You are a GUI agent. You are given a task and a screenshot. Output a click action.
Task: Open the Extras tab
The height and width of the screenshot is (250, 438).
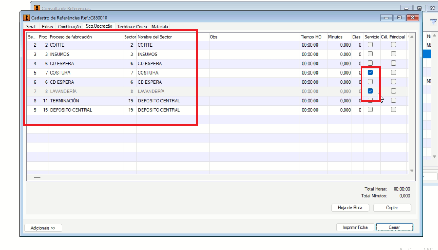pyautogui.click(x=47, y=27)
